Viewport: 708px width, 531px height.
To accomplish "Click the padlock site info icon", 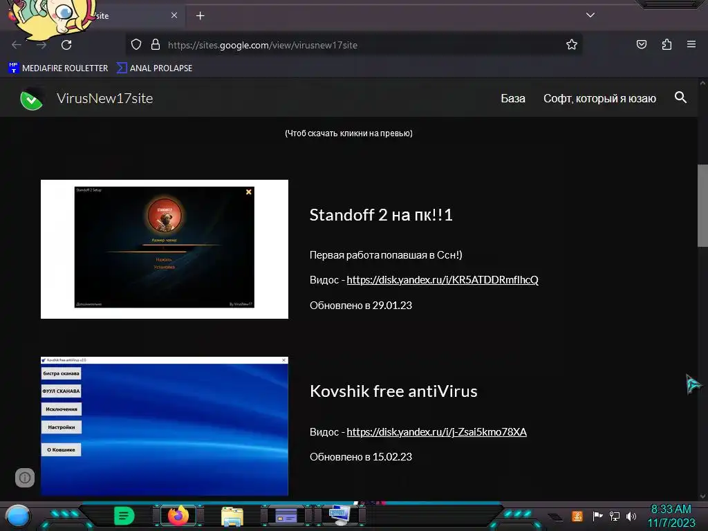I will (156, 45).
